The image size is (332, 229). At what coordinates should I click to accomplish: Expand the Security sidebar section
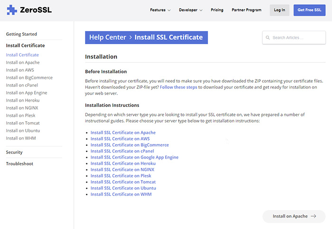(x=14, y=152)
